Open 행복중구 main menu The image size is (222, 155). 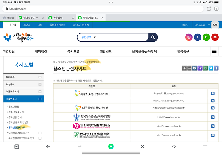tap(183, 52)
